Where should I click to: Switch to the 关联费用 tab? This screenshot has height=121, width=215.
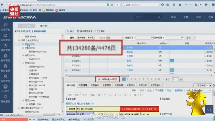(119, 85)
